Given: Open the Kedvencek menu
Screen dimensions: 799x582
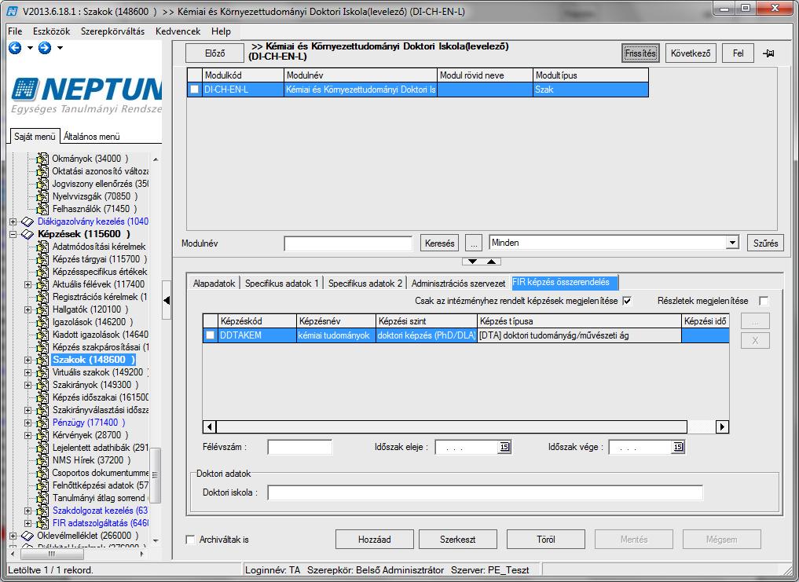Looking at the screenshot, I should (x=178, y=31).
